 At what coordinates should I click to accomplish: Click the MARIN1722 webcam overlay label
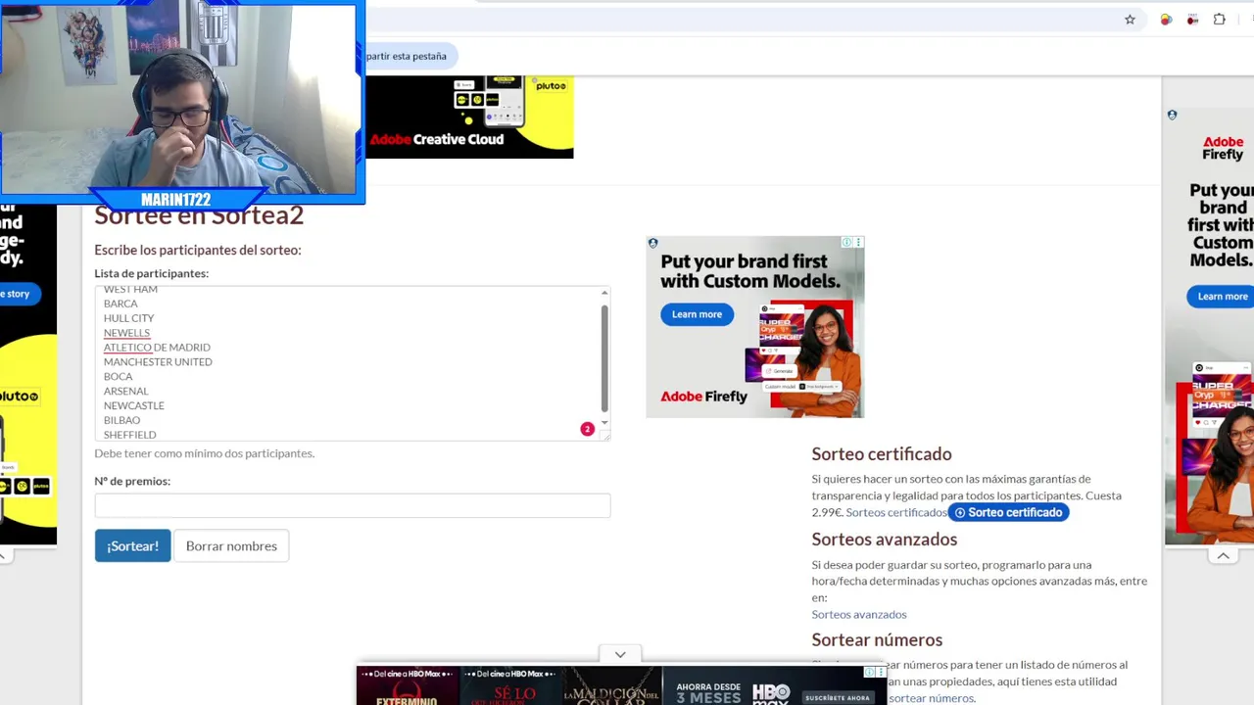point(175,200)
